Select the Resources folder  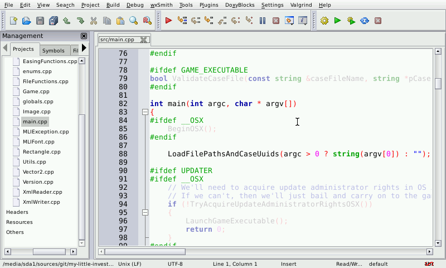coord(20,222)
